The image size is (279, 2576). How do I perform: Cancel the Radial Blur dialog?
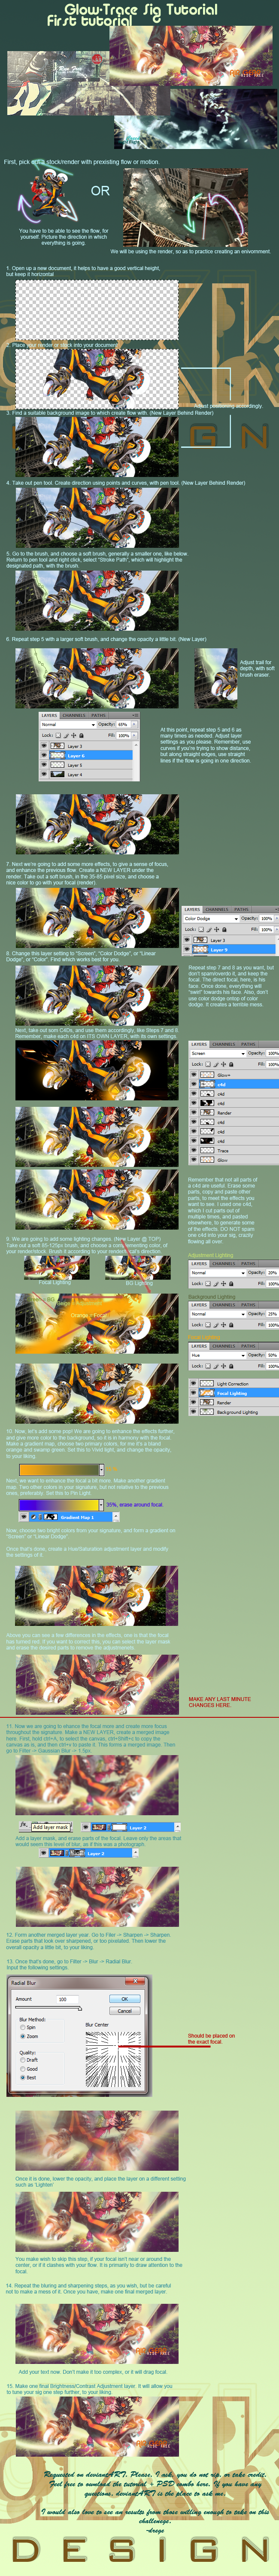pyautogui.click(x=124, y=2011)
